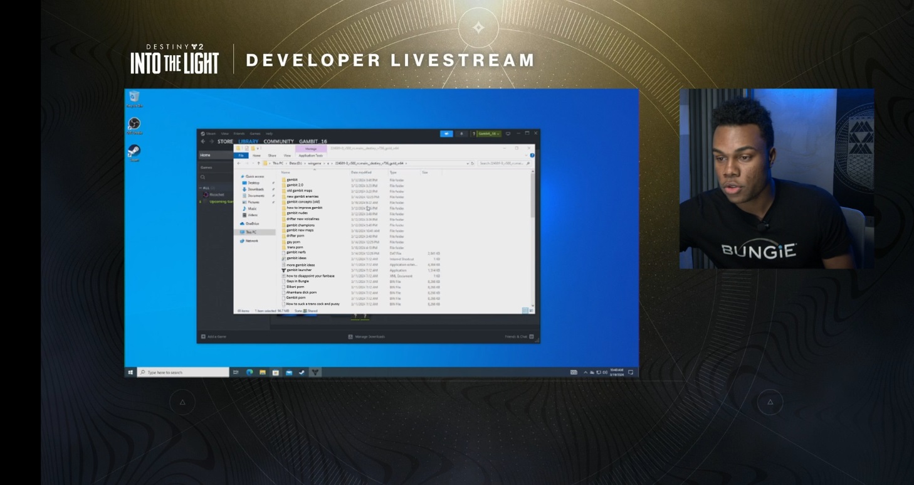
Task: Open the Help menu in Steam
Action: (269, 134)
